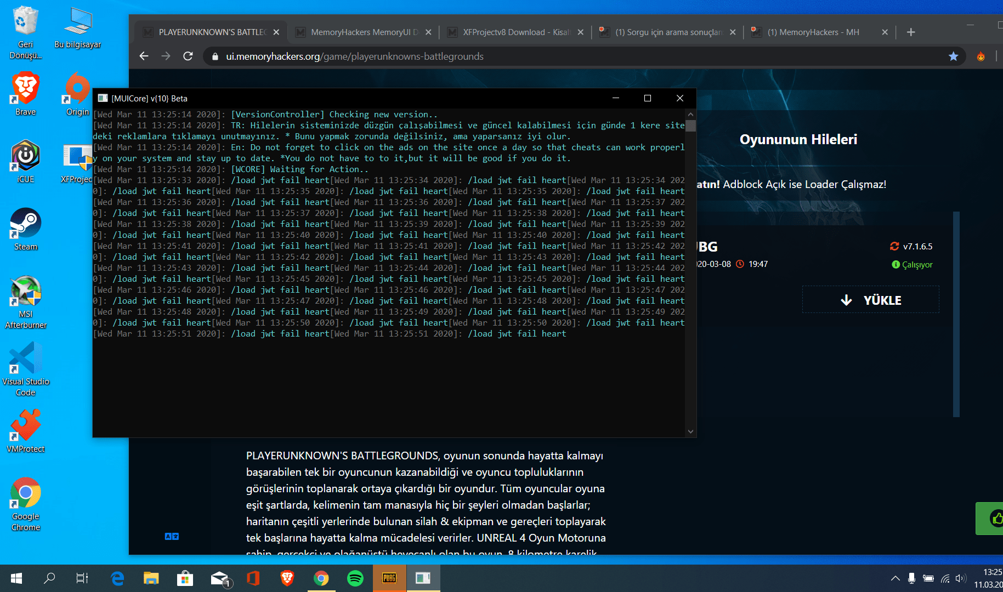Switch to MemoryHackers - MH browser tab
1003x592 pixels.
tap(820, 32)
